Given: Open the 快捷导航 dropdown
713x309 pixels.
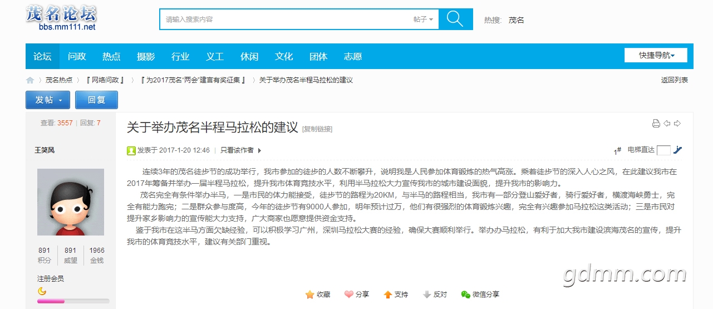Looking at the screenshot, I should 656,55.
